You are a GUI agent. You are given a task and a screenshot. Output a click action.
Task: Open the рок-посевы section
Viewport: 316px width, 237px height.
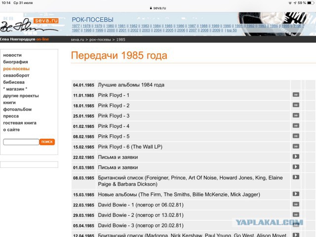click(16, 69)
